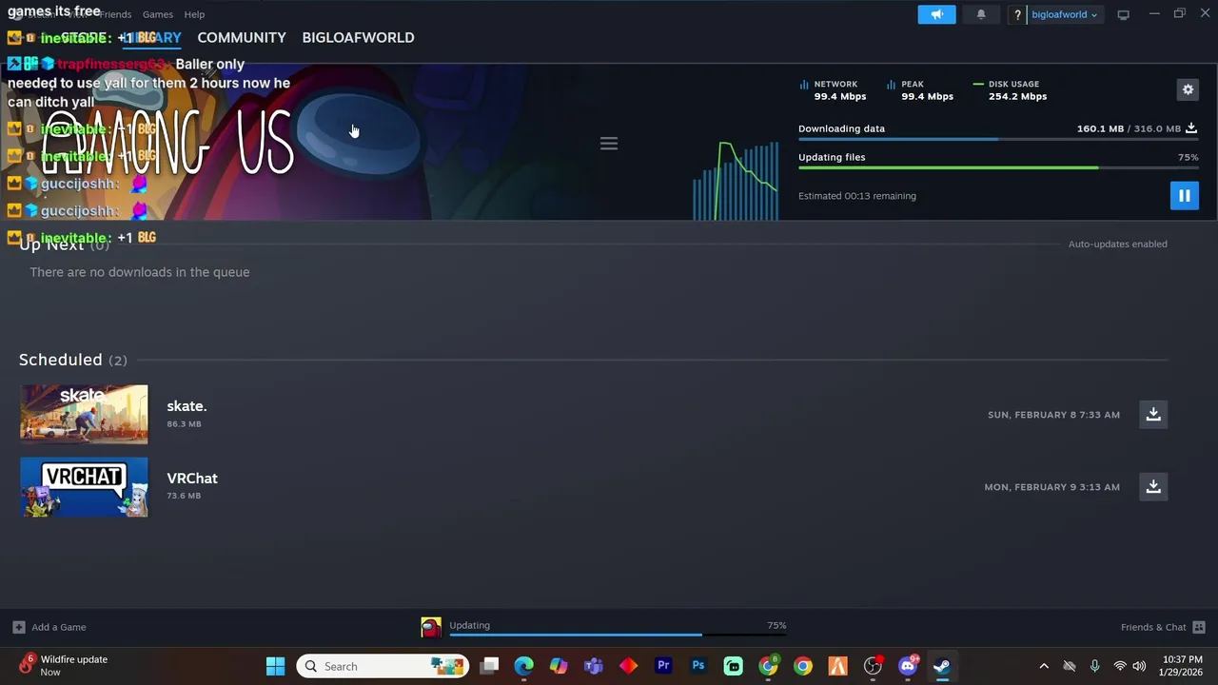Open volume control in system tray
This screenshot has width=1218, height=685.
[x=1139, y=666]
